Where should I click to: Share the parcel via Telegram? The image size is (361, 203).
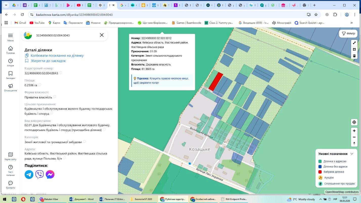coord(29,174)
